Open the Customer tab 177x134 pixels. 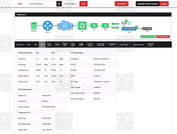20,45
